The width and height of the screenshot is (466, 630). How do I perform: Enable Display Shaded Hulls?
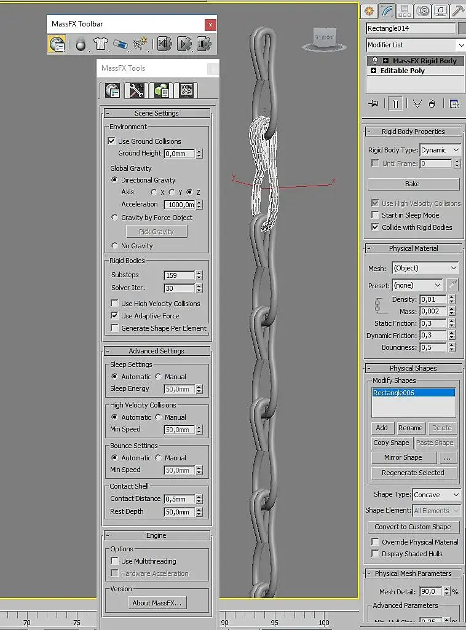[x=375, y=554]
